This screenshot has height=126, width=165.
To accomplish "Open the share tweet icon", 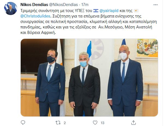I will click(x=133, y=122).
